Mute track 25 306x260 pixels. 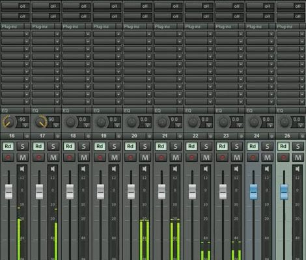click(298, 157)
